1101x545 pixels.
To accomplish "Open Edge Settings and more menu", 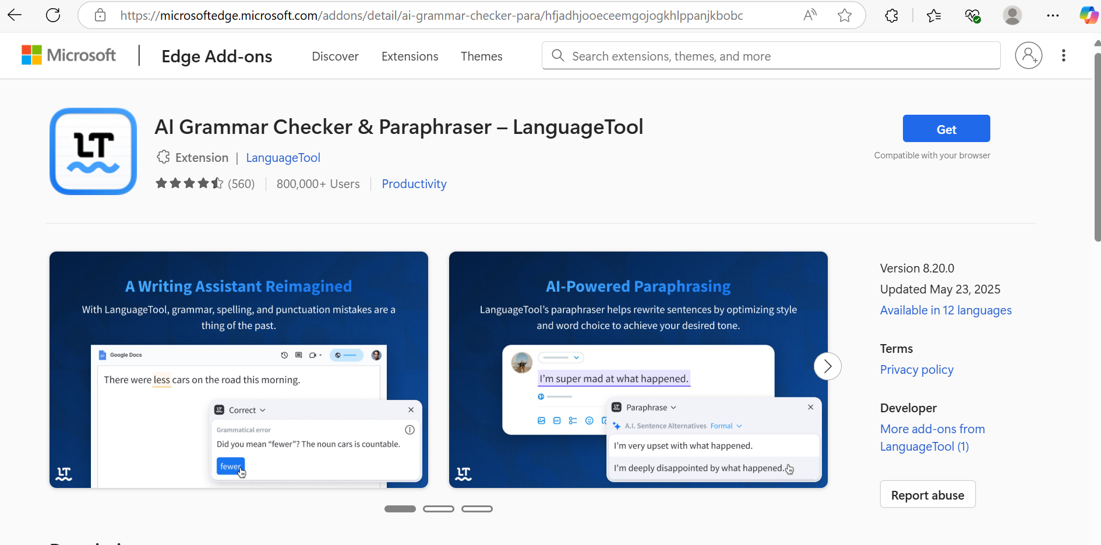I will (x=1053, y=16).
